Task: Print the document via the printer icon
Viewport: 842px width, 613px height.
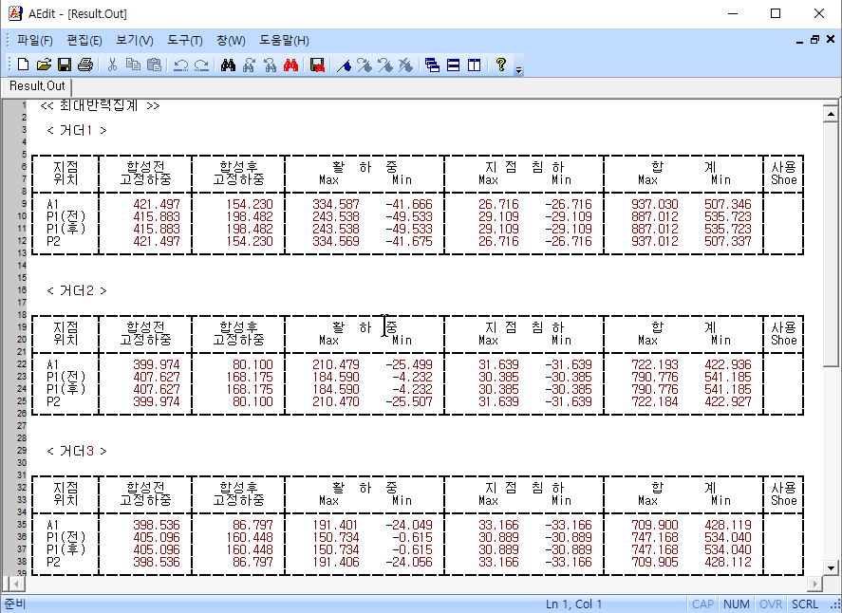Action: coord(85,65)
